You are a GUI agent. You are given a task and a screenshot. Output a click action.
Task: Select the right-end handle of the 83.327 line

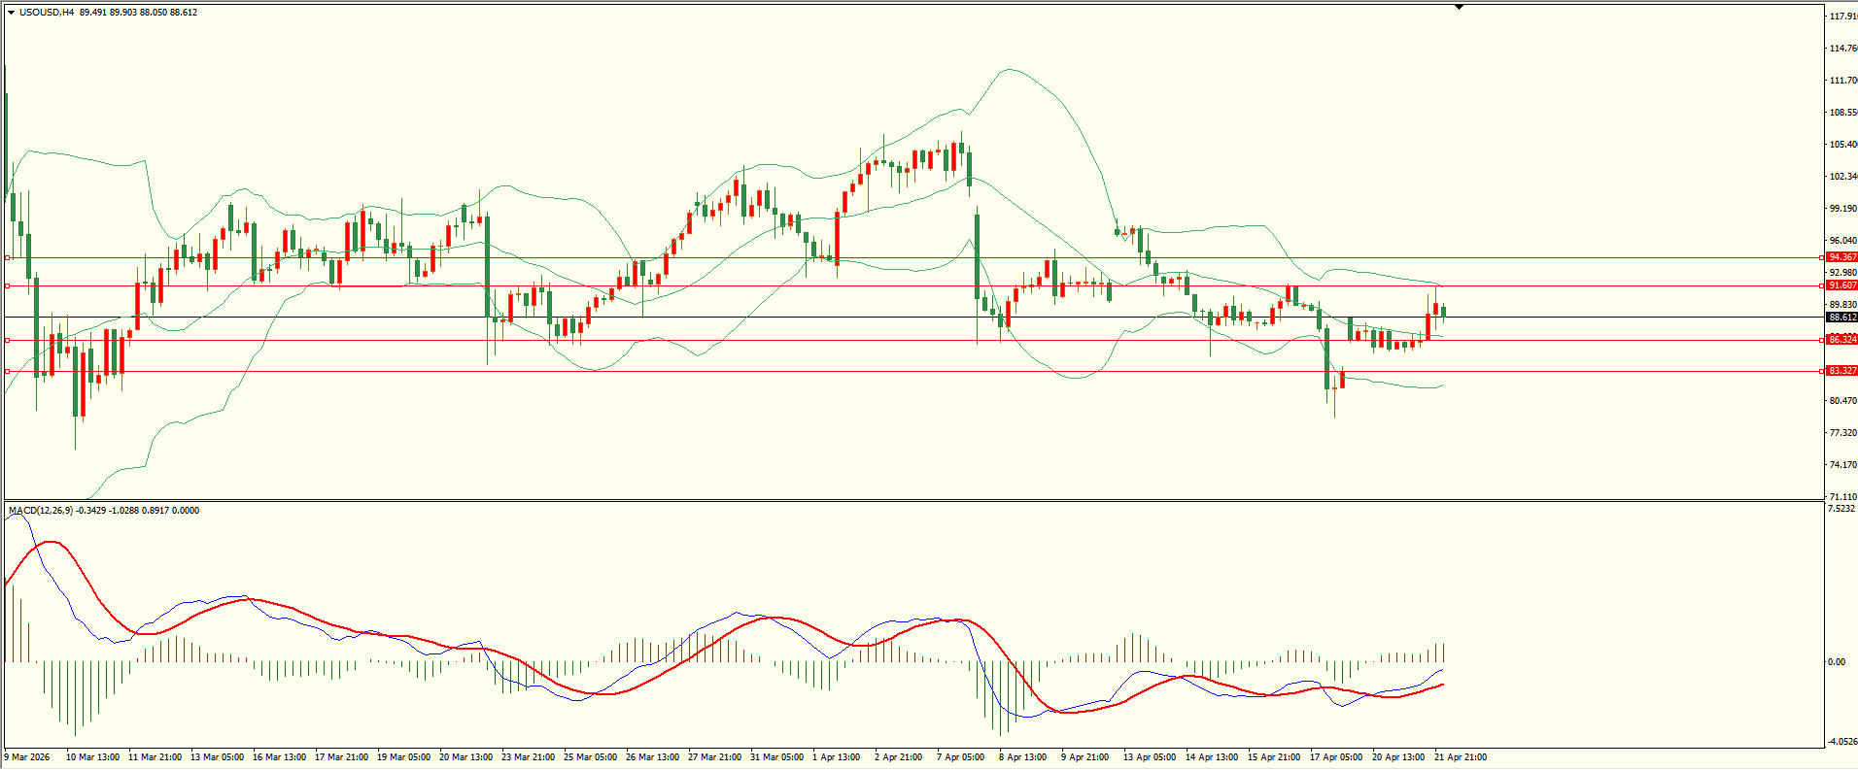[x=1820, y=371]
